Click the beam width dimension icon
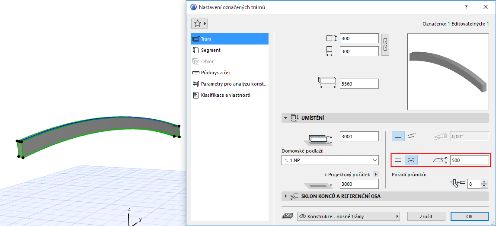Viewport: 496px width, 226px height. (x=330, y=51)
